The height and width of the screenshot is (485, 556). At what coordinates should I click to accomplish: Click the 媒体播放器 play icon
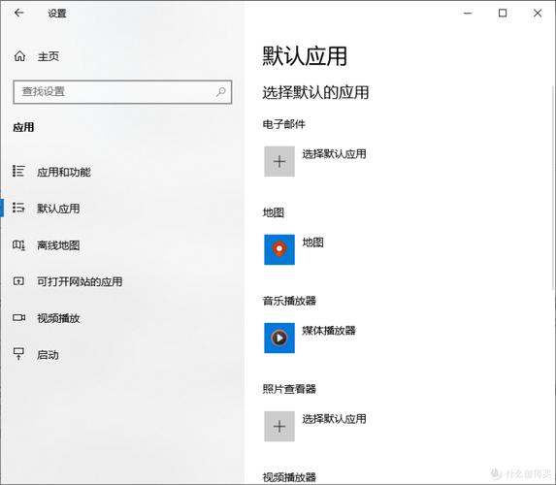[279, 338]
